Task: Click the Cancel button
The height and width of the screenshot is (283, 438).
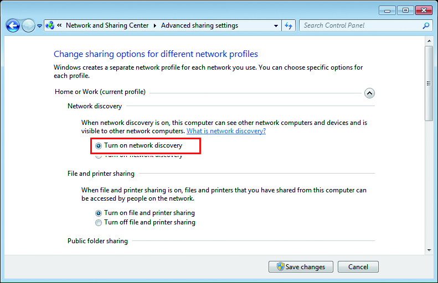Action: [x=358, y=267]
